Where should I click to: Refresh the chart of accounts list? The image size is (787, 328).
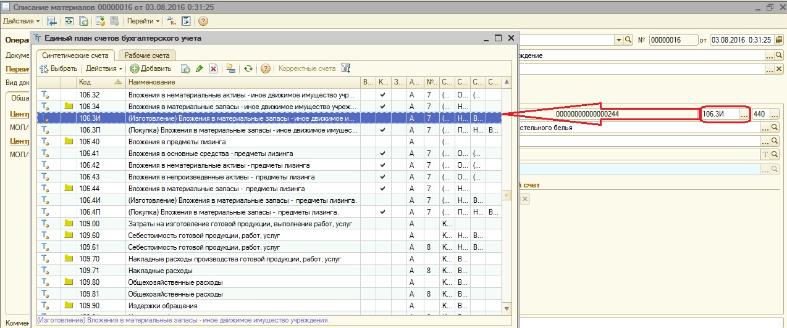click(x=248, y=68)
